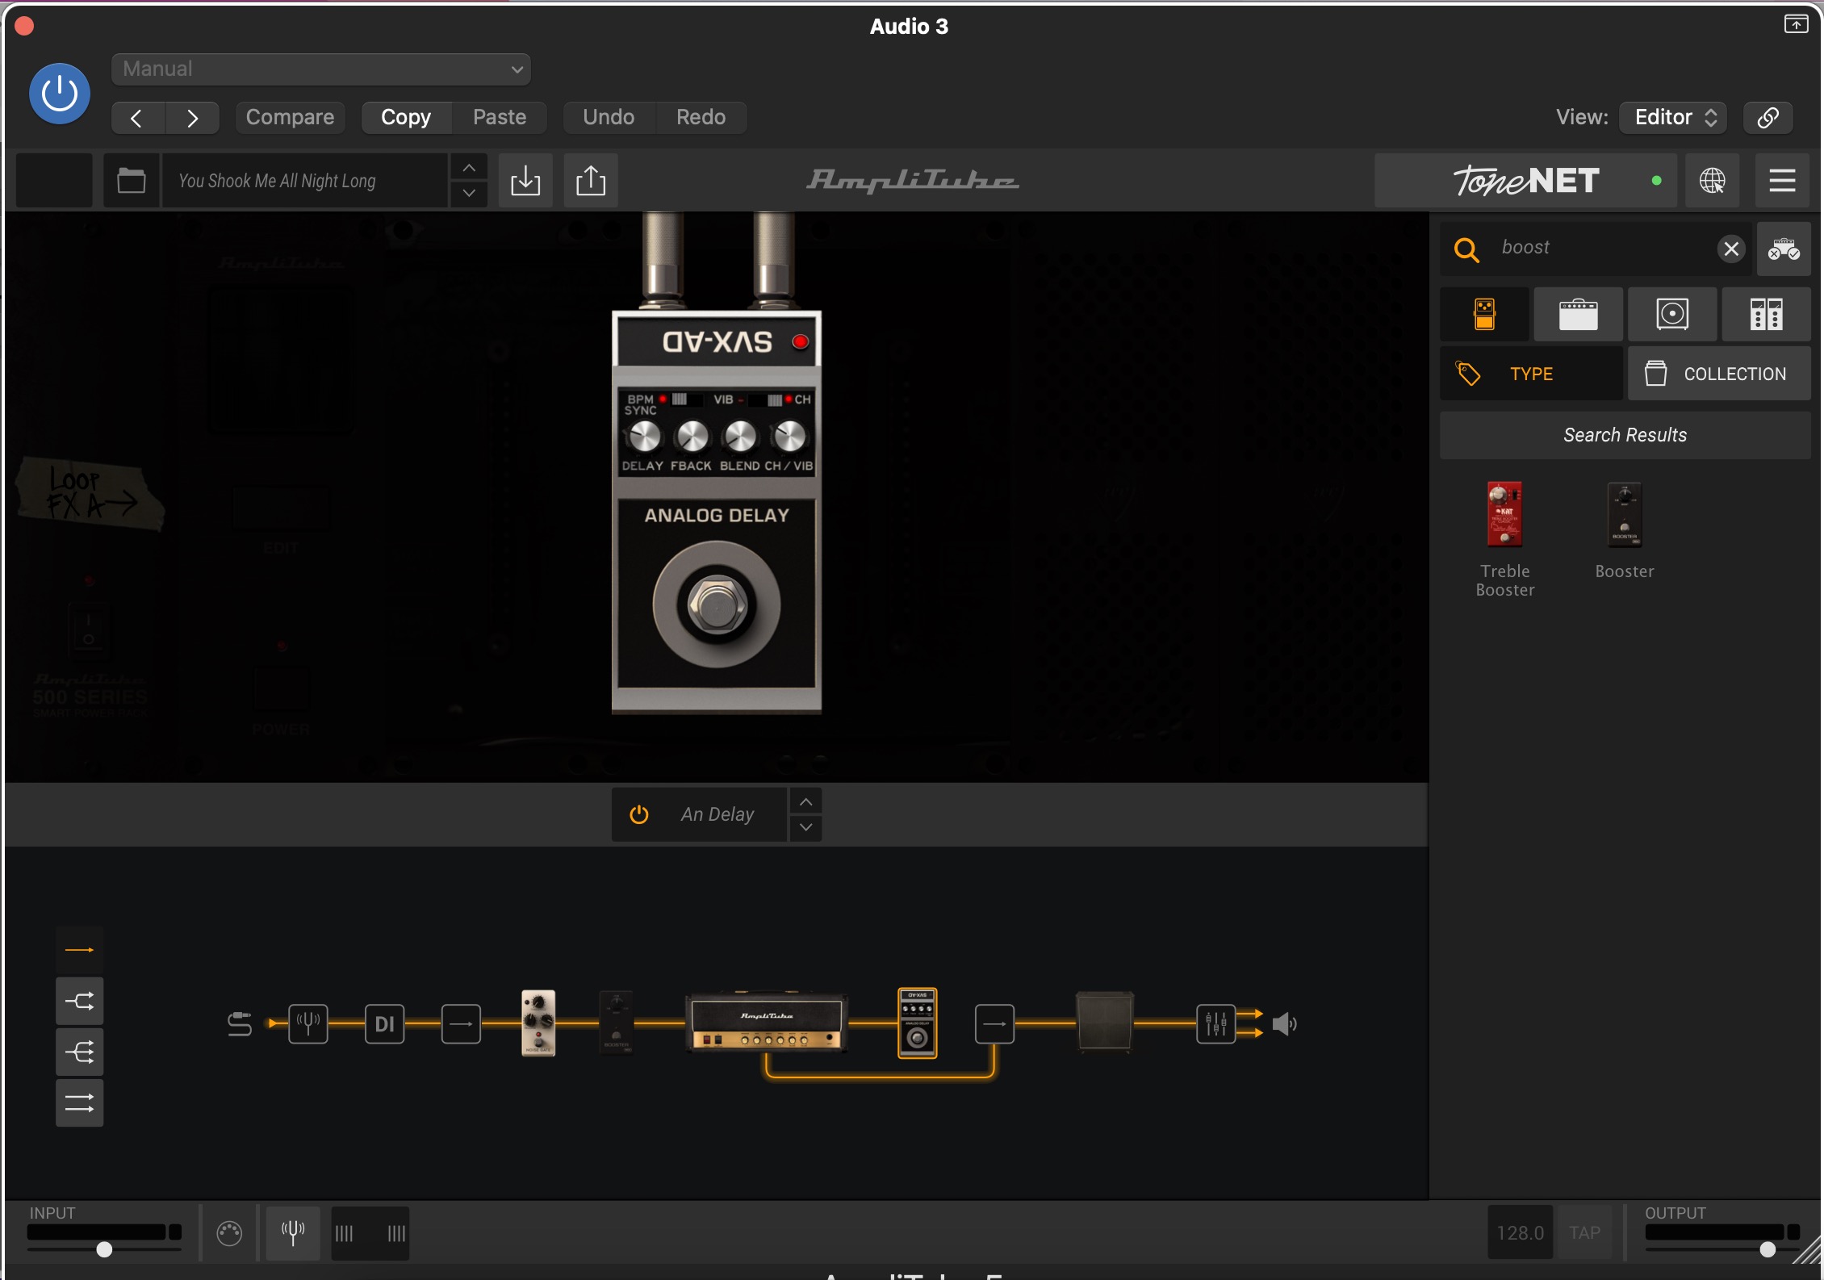
Task: Click the globe web icon
Action: pyautogui.click(x=1713, y=181)
